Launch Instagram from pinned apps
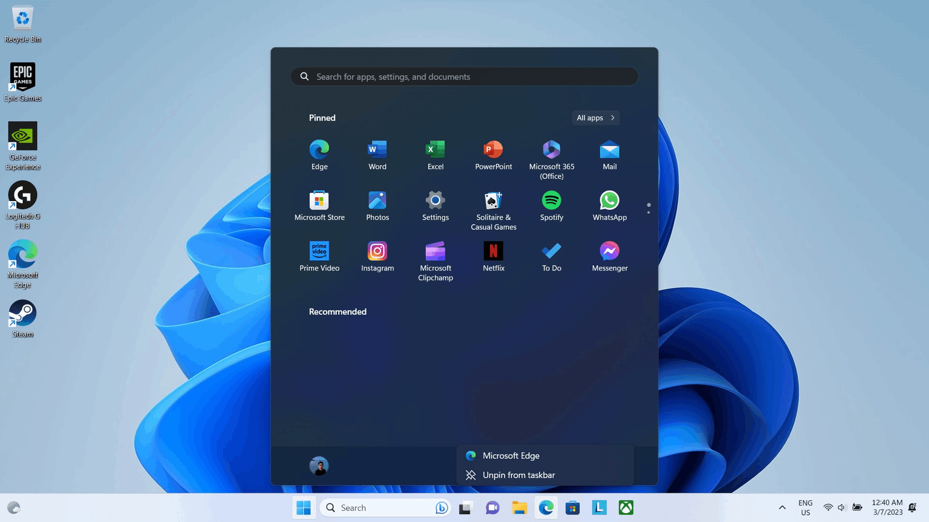929x522 pixels. click(x=377, y=256)
